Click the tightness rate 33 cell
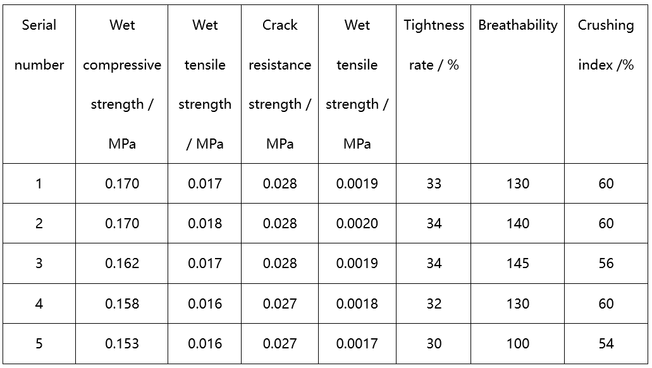 coord(434,184)
